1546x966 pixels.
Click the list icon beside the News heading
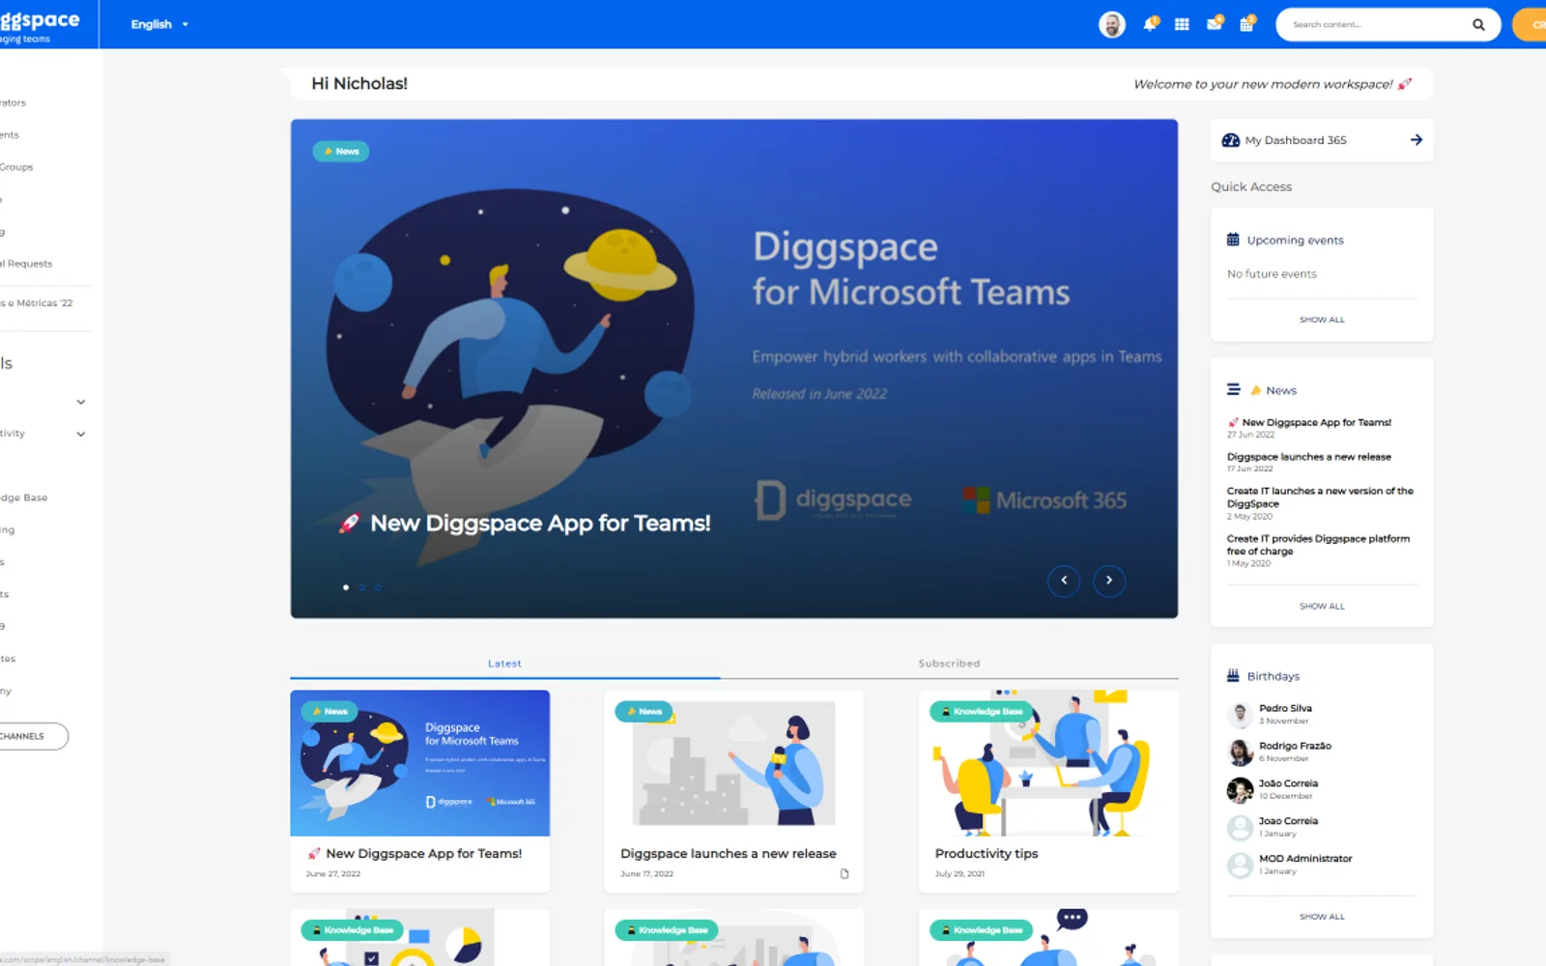pyautogui.click(x=1234, y=389)
